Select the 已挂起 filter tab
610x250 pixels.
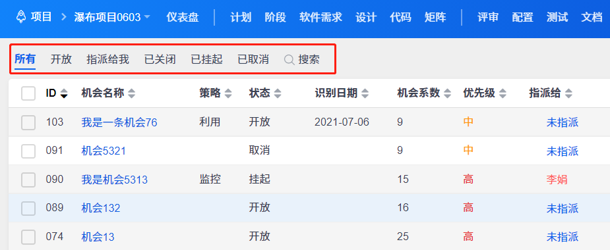pyautogui.click(x=206, y=59)
